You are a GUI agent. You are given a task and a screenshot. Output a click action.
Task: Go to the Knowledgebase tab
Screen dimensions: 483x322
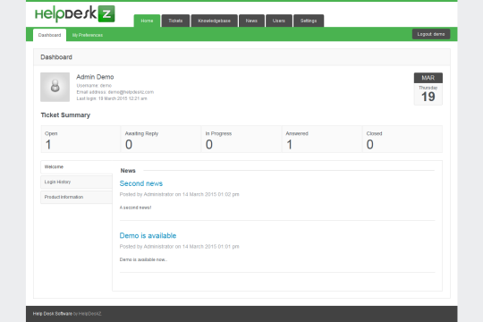tap(214, 21)
